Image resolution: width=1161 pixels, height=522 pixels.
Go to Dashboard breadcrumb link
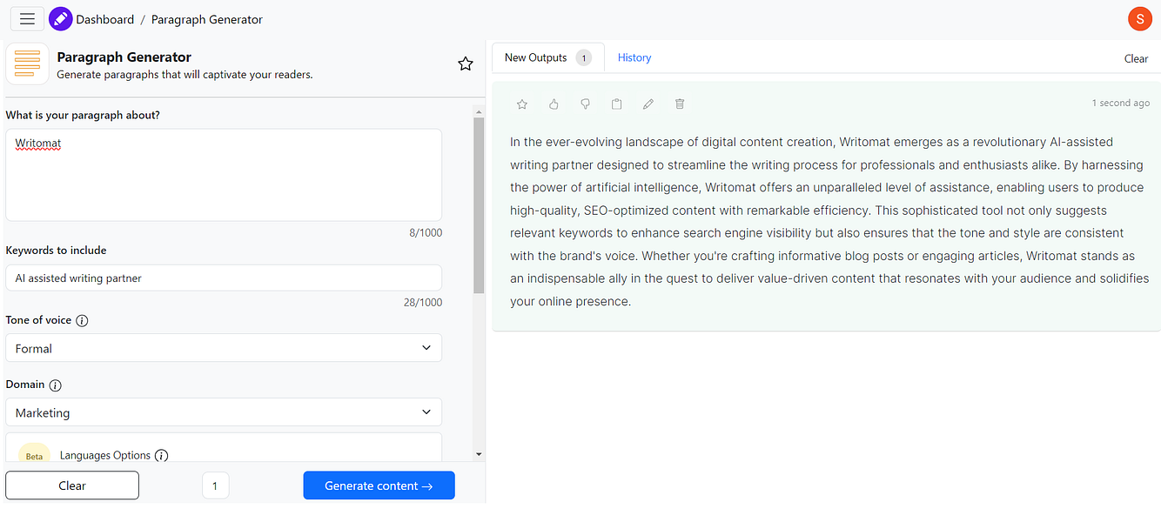pyautogui.click(x=104, y=19)
